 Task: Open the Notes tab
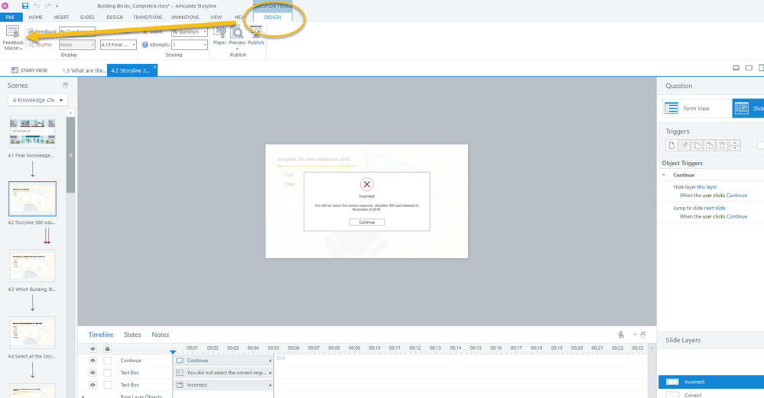point(161,335)
